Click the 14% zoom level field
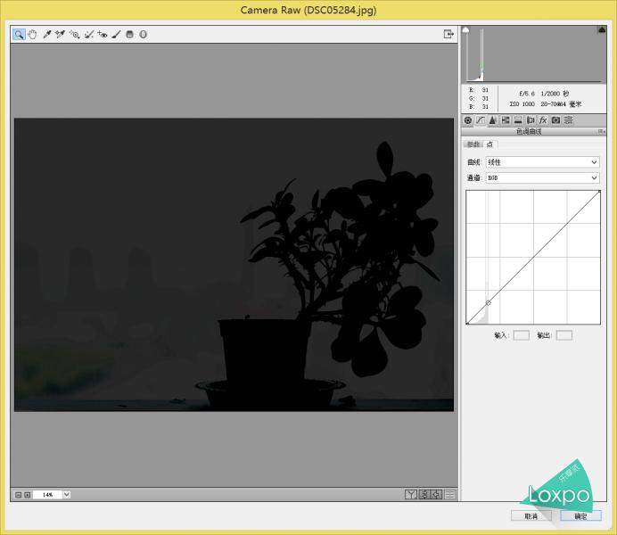 [x=47, y=495]
